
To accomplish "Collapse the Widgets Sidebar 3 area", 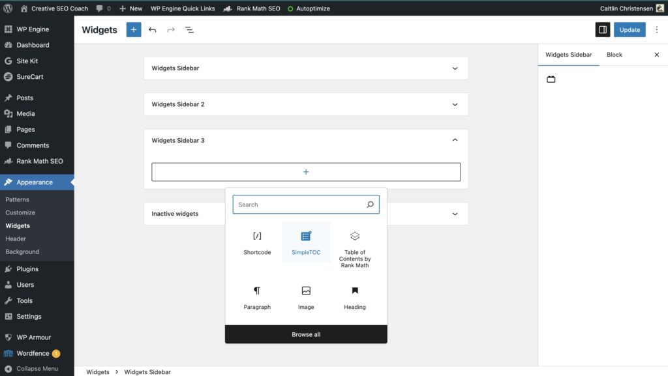I will (455, 140).
